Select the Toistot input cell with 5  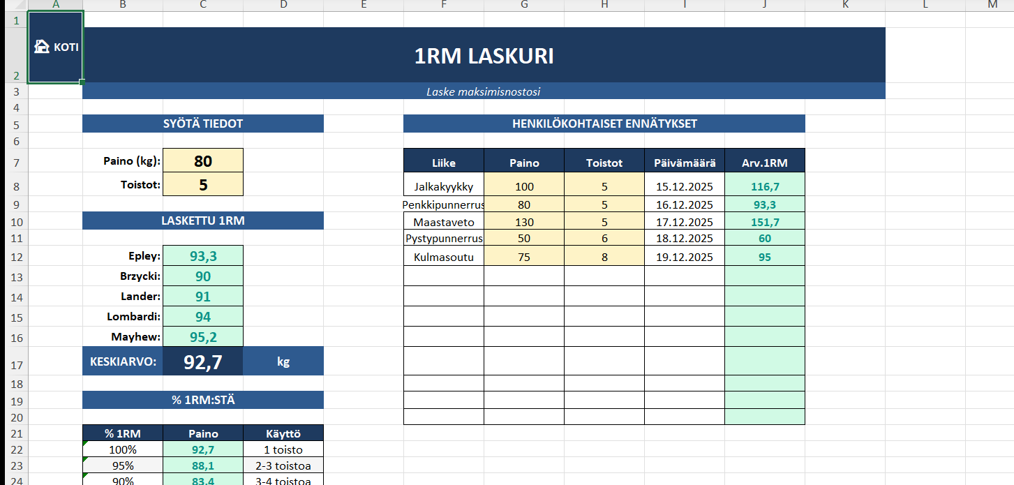point(203,185)
